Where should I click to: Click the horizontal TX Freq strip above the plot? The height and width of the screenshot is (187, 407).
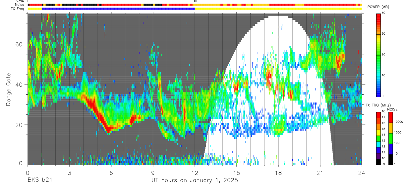click(195, 9)
